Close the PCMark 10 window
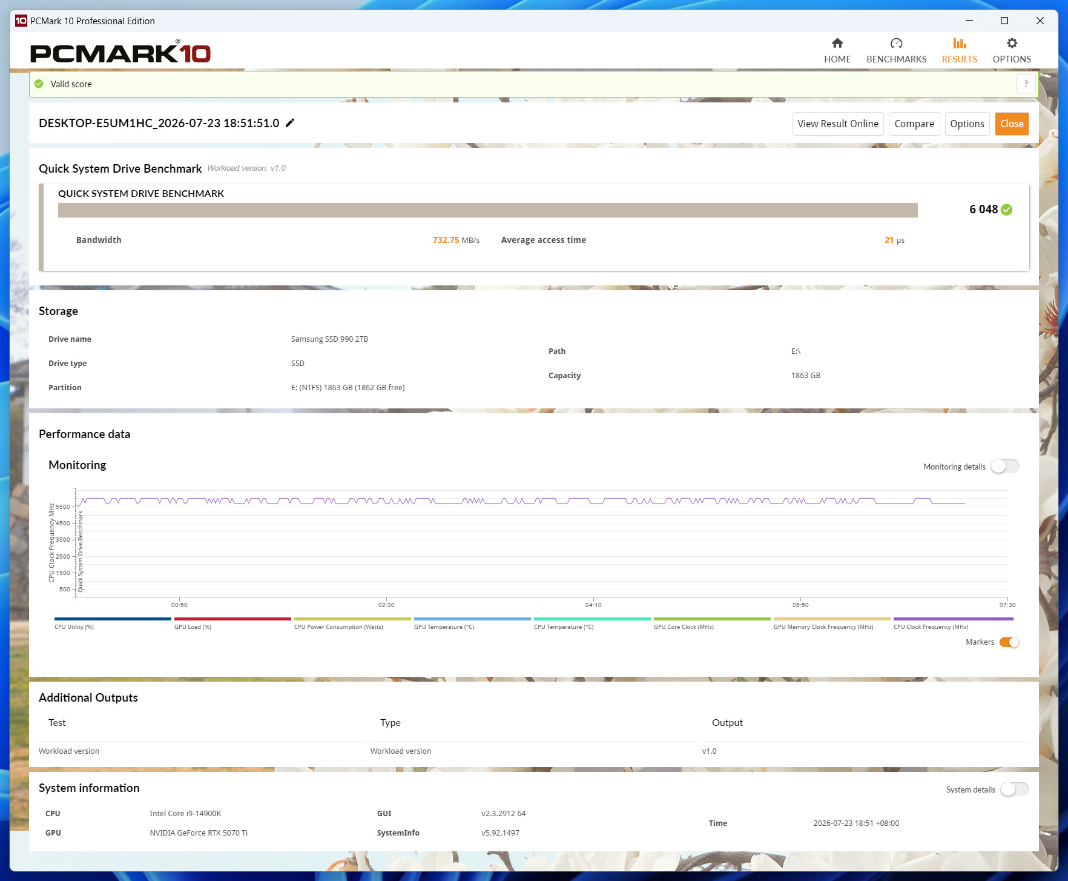 click(1040, 21)
